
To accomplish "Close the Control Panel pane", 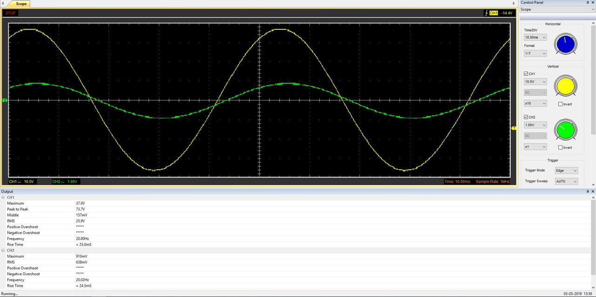I will pos(593,3).
